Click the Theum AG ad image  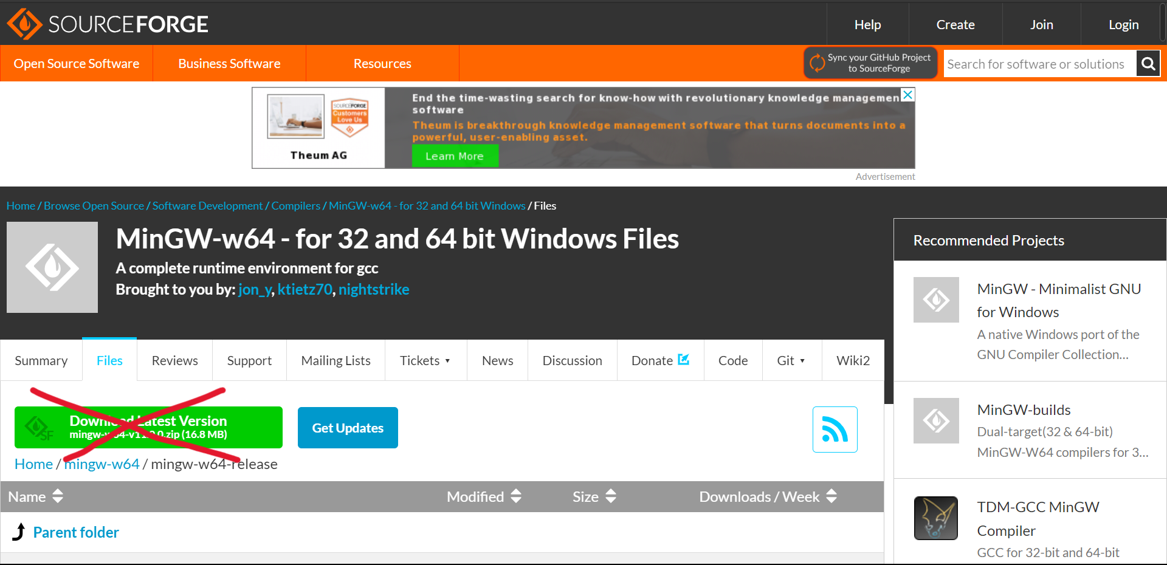[x=296, y=117]
